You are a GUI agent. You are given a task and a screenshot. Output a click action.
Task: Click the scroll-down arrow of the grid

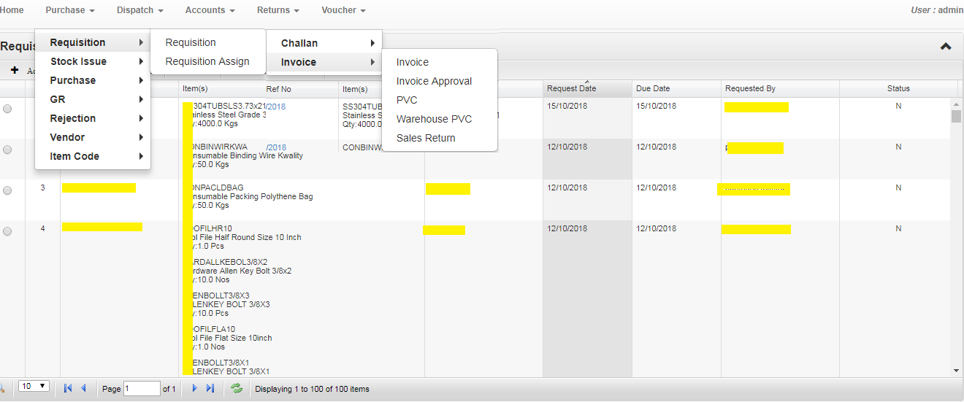(x=956, y=371)
